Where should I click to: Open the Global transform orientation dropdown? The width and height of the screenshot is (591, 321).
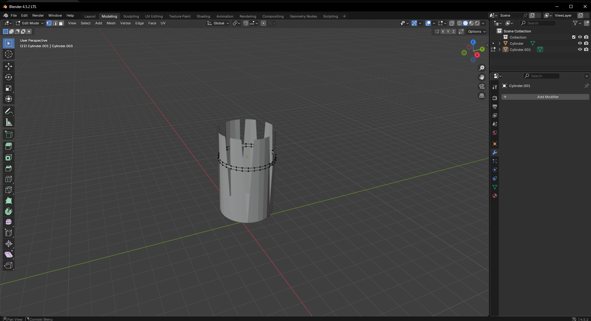[x=218, y=23]
